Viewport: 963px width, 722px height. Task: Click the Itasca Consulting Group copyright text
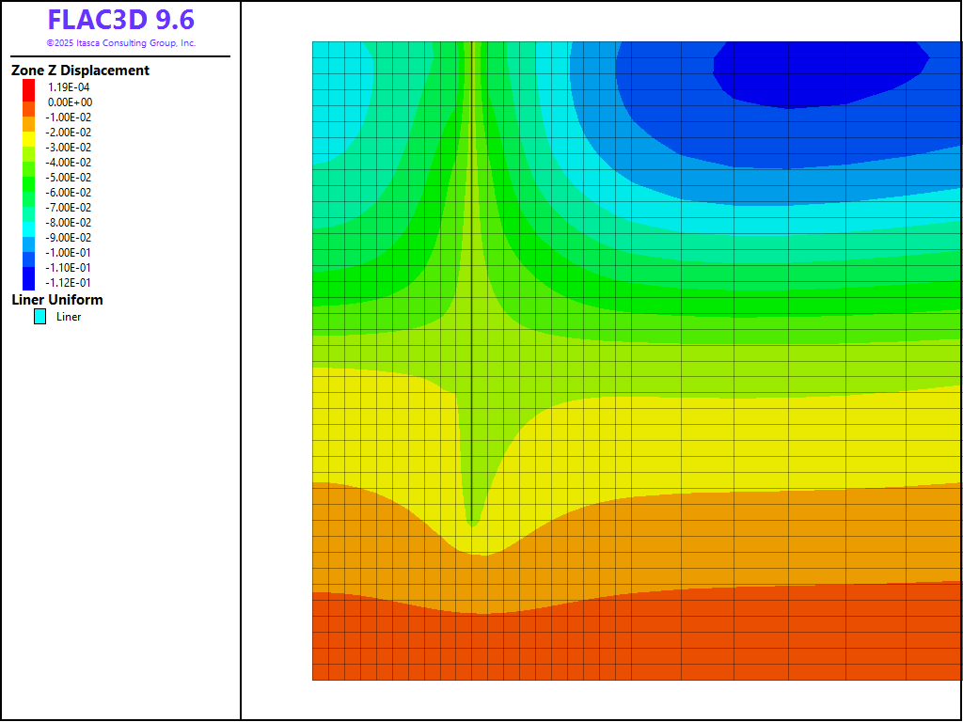coord(120,43)
